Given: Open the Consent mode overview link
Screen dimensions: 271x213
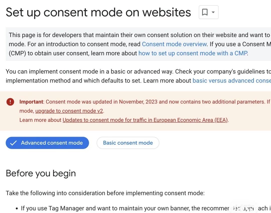Looking at the screenshot, I should coord(174,44).
